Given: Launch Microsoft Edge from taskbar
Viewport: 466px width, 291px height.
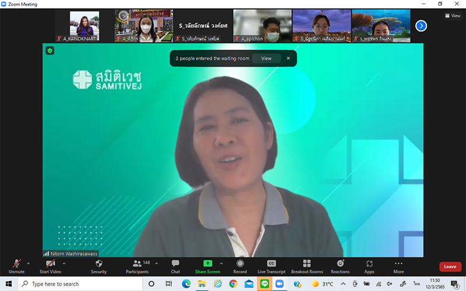Looking at the screenshot, I should point(186,284).
